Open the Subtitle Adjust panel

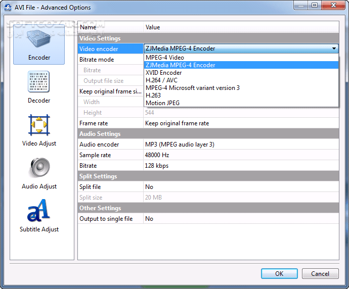(x=39, y=216)
